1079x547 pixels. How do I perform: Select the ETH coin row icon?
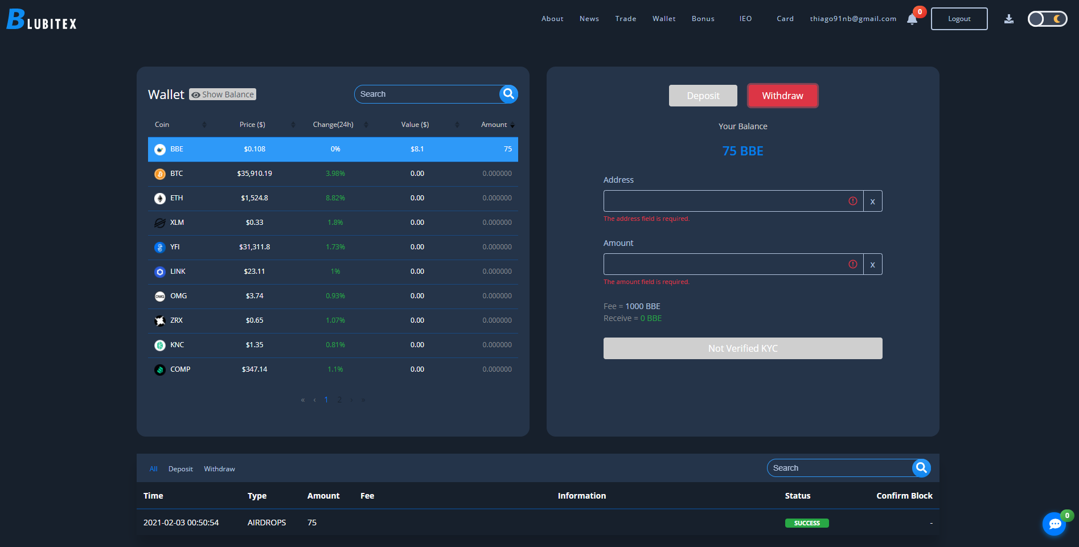(x=160, y=199)
